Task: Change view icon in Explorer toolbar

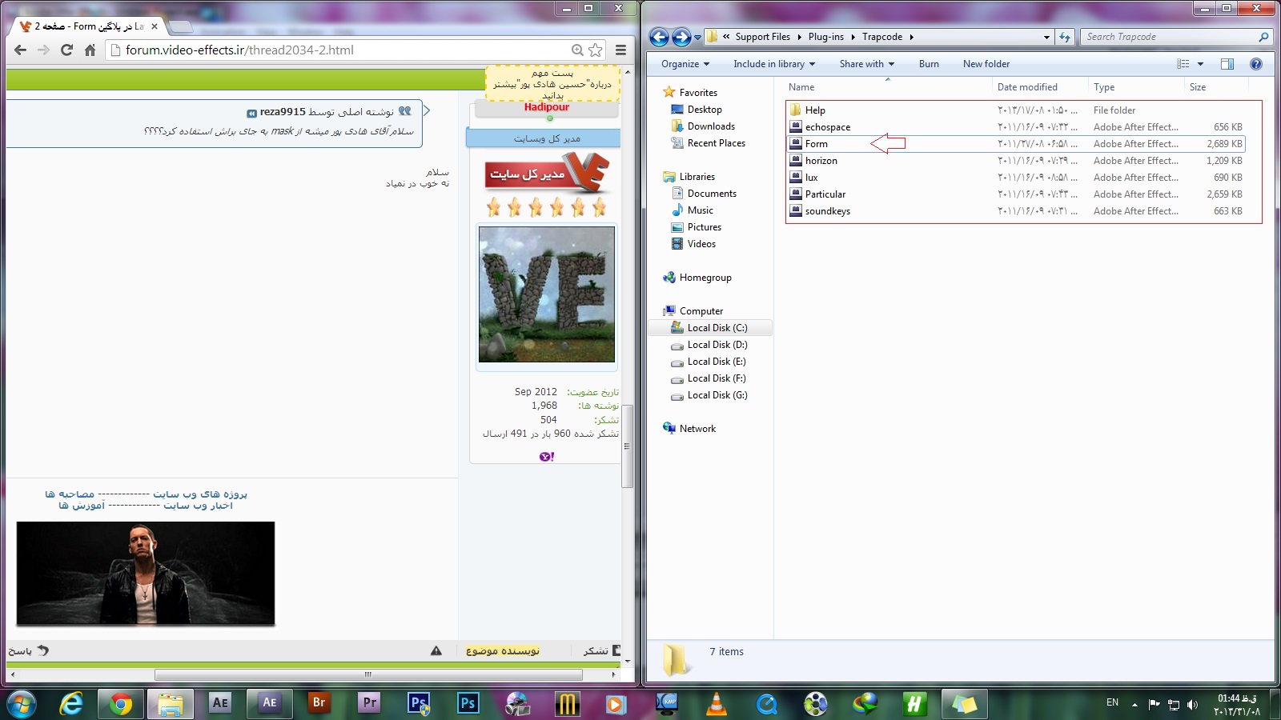Action: pos(1183,64)
